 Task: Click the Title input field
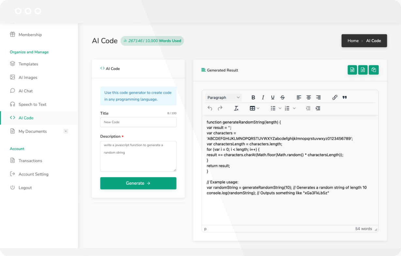click(138, 122)
